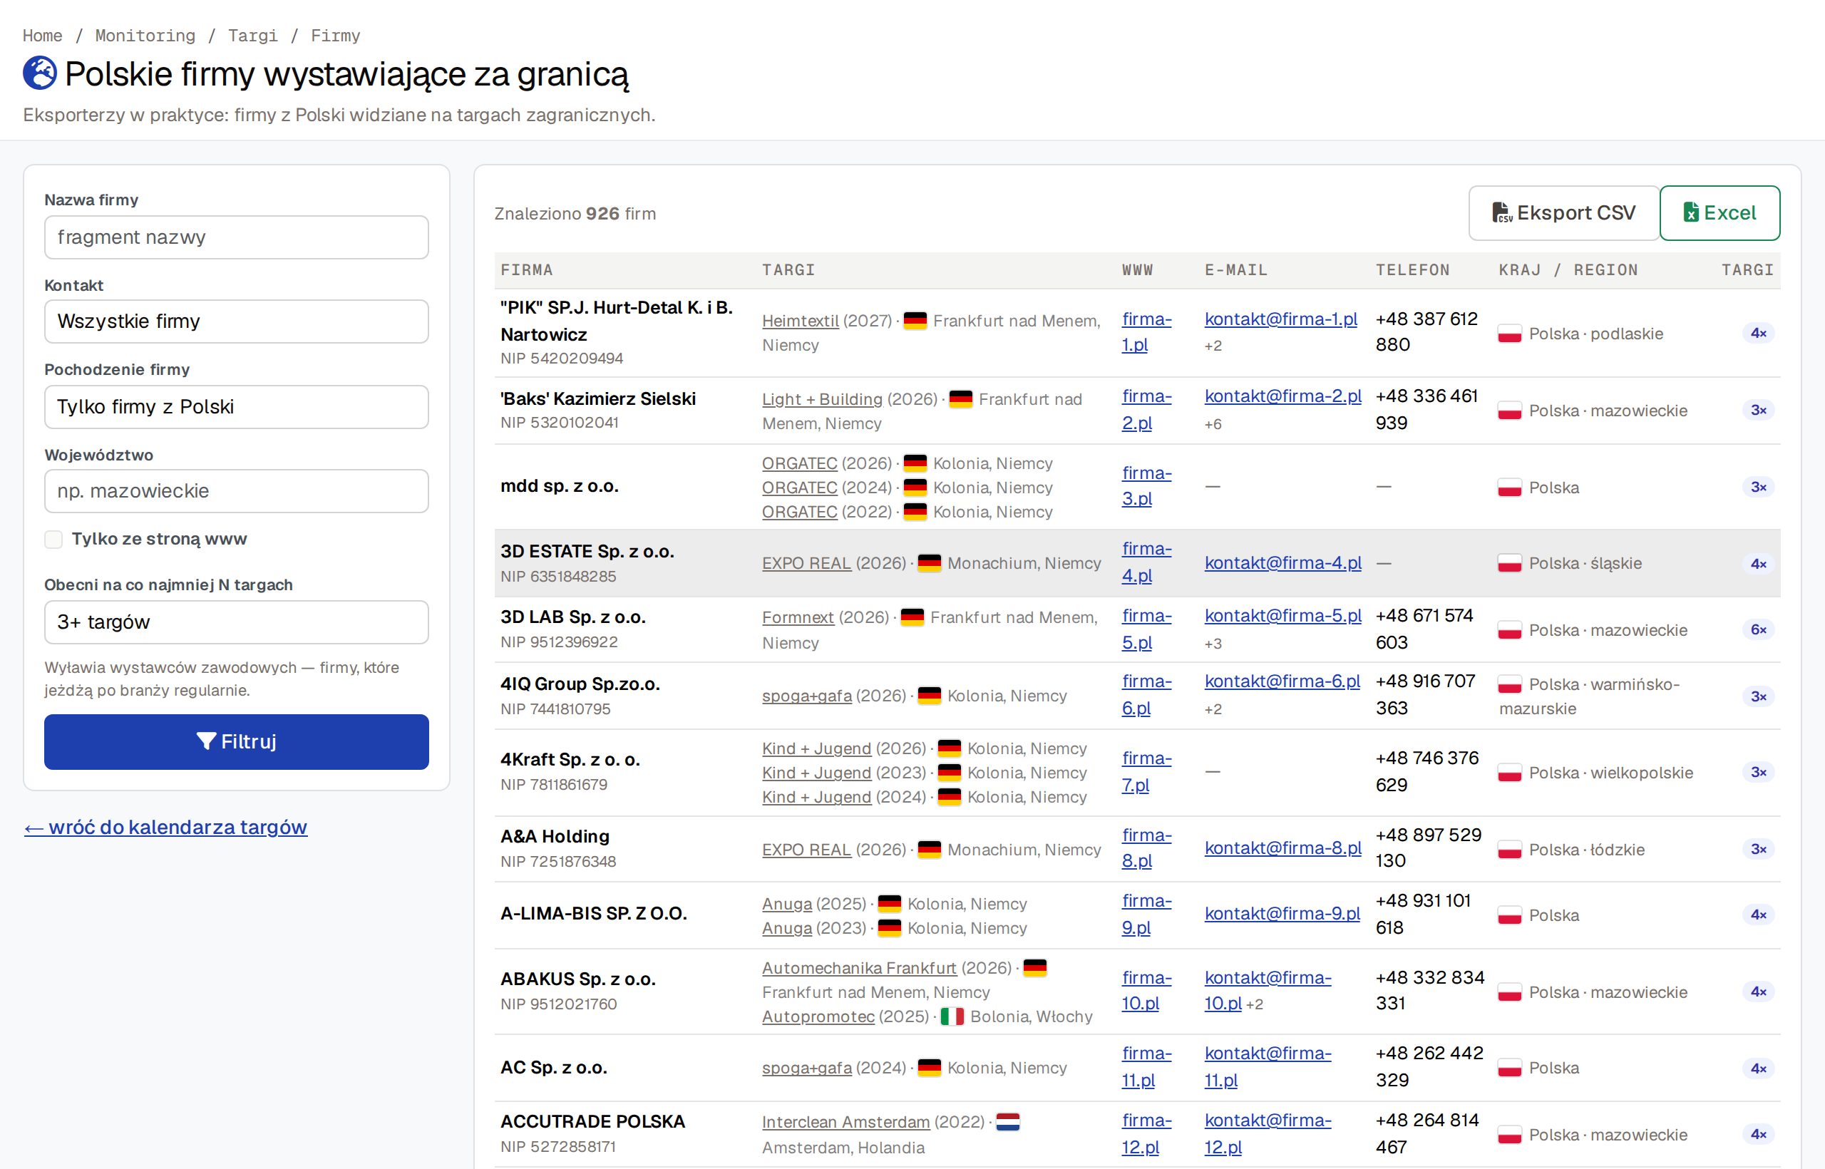This screenshot has height=1169, width=1825.
Task: Open the 'Obecni na co najmniej N targach' dropdown
Action: [236, 622]
